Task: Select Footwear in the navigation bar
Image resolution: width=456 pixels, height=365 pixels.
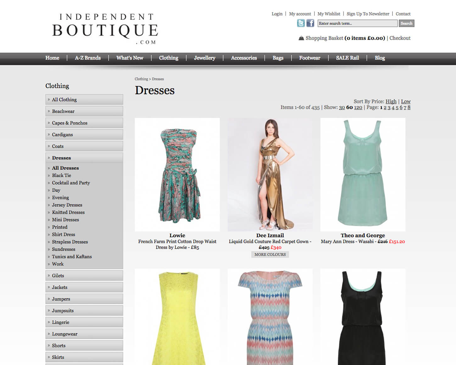Action: pos(310,58)
